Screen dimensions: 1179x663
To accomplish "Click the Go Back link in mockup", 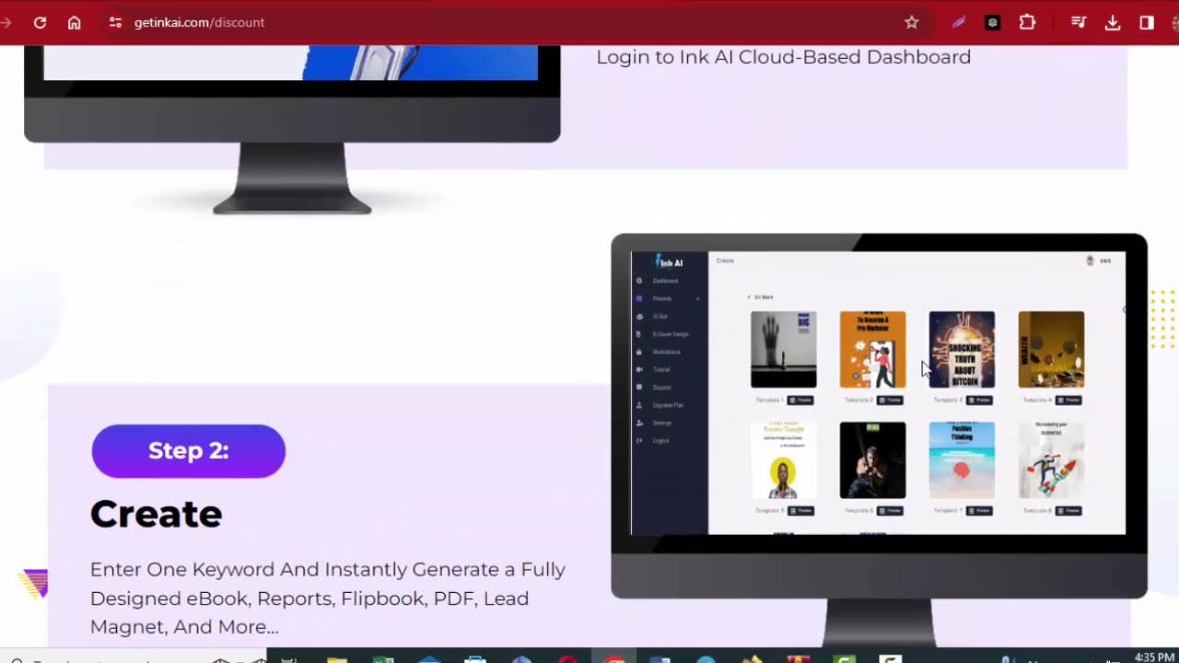I will [761, 297].
